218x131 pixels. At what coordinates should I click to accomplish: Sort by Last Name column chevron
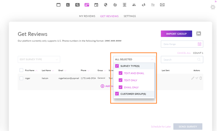[x=53, y=71]
